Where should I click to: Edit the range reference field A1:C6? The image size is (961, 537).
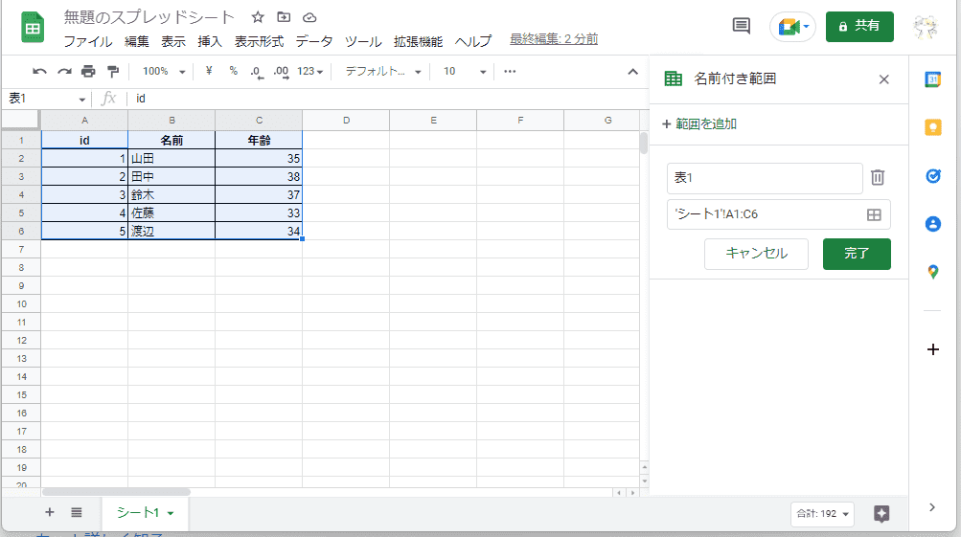coord(765,214)
